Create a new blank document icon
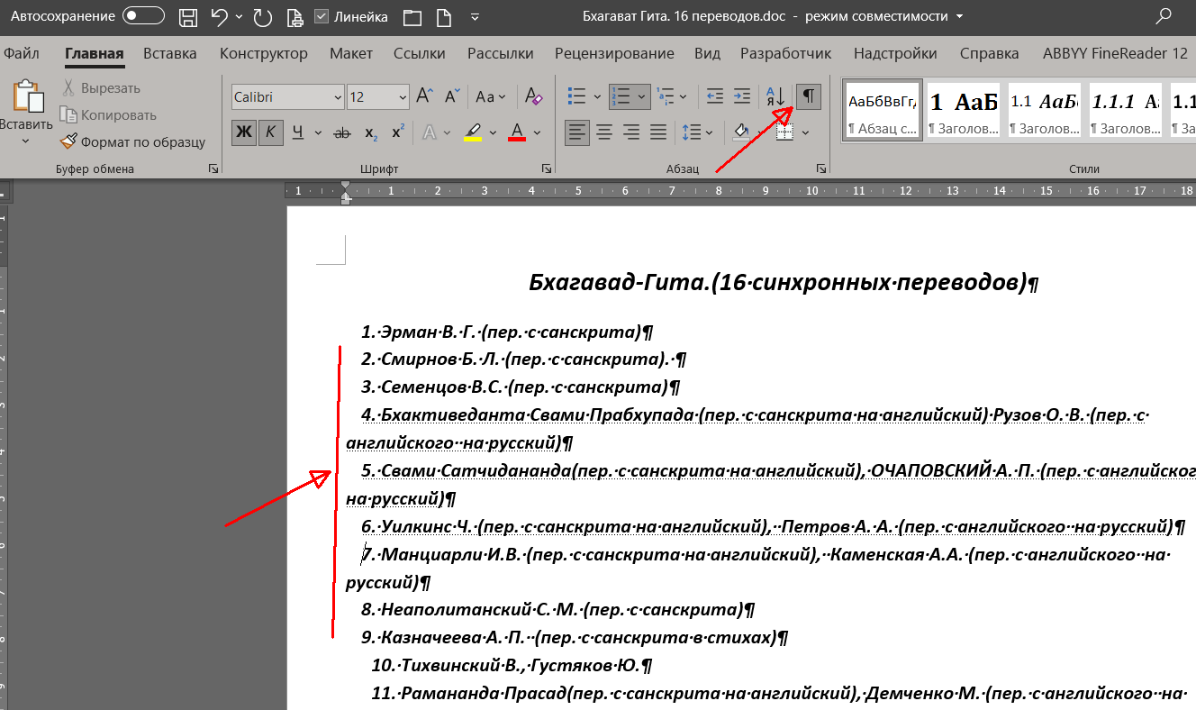 click(x=443, y=16)
